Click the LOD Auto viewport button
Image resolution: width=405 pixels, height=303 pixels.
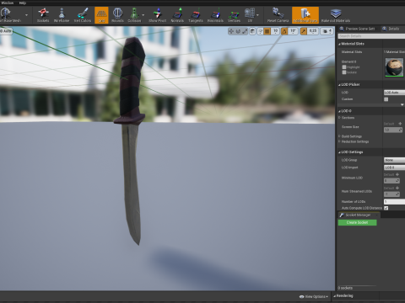pyautogui.click(x=6, y=31)
